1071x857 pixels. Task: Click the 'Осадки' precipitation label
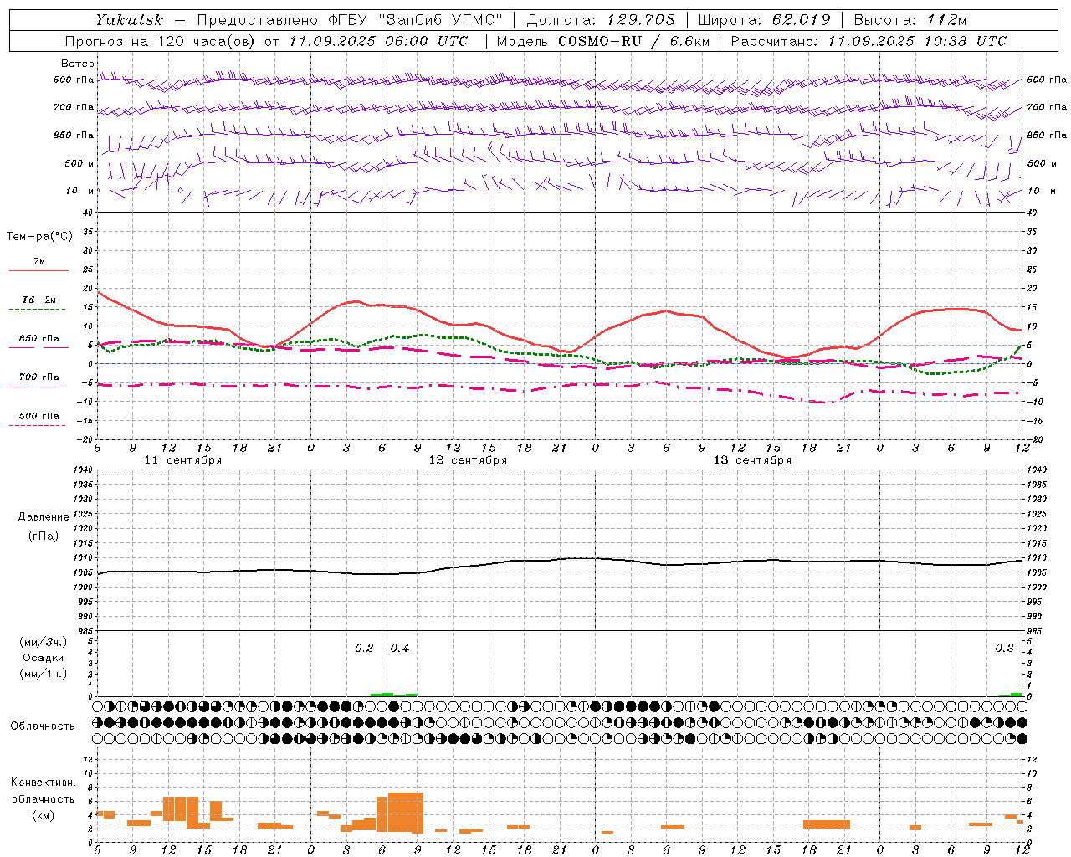pyautogui.click(x=44, y=658)
